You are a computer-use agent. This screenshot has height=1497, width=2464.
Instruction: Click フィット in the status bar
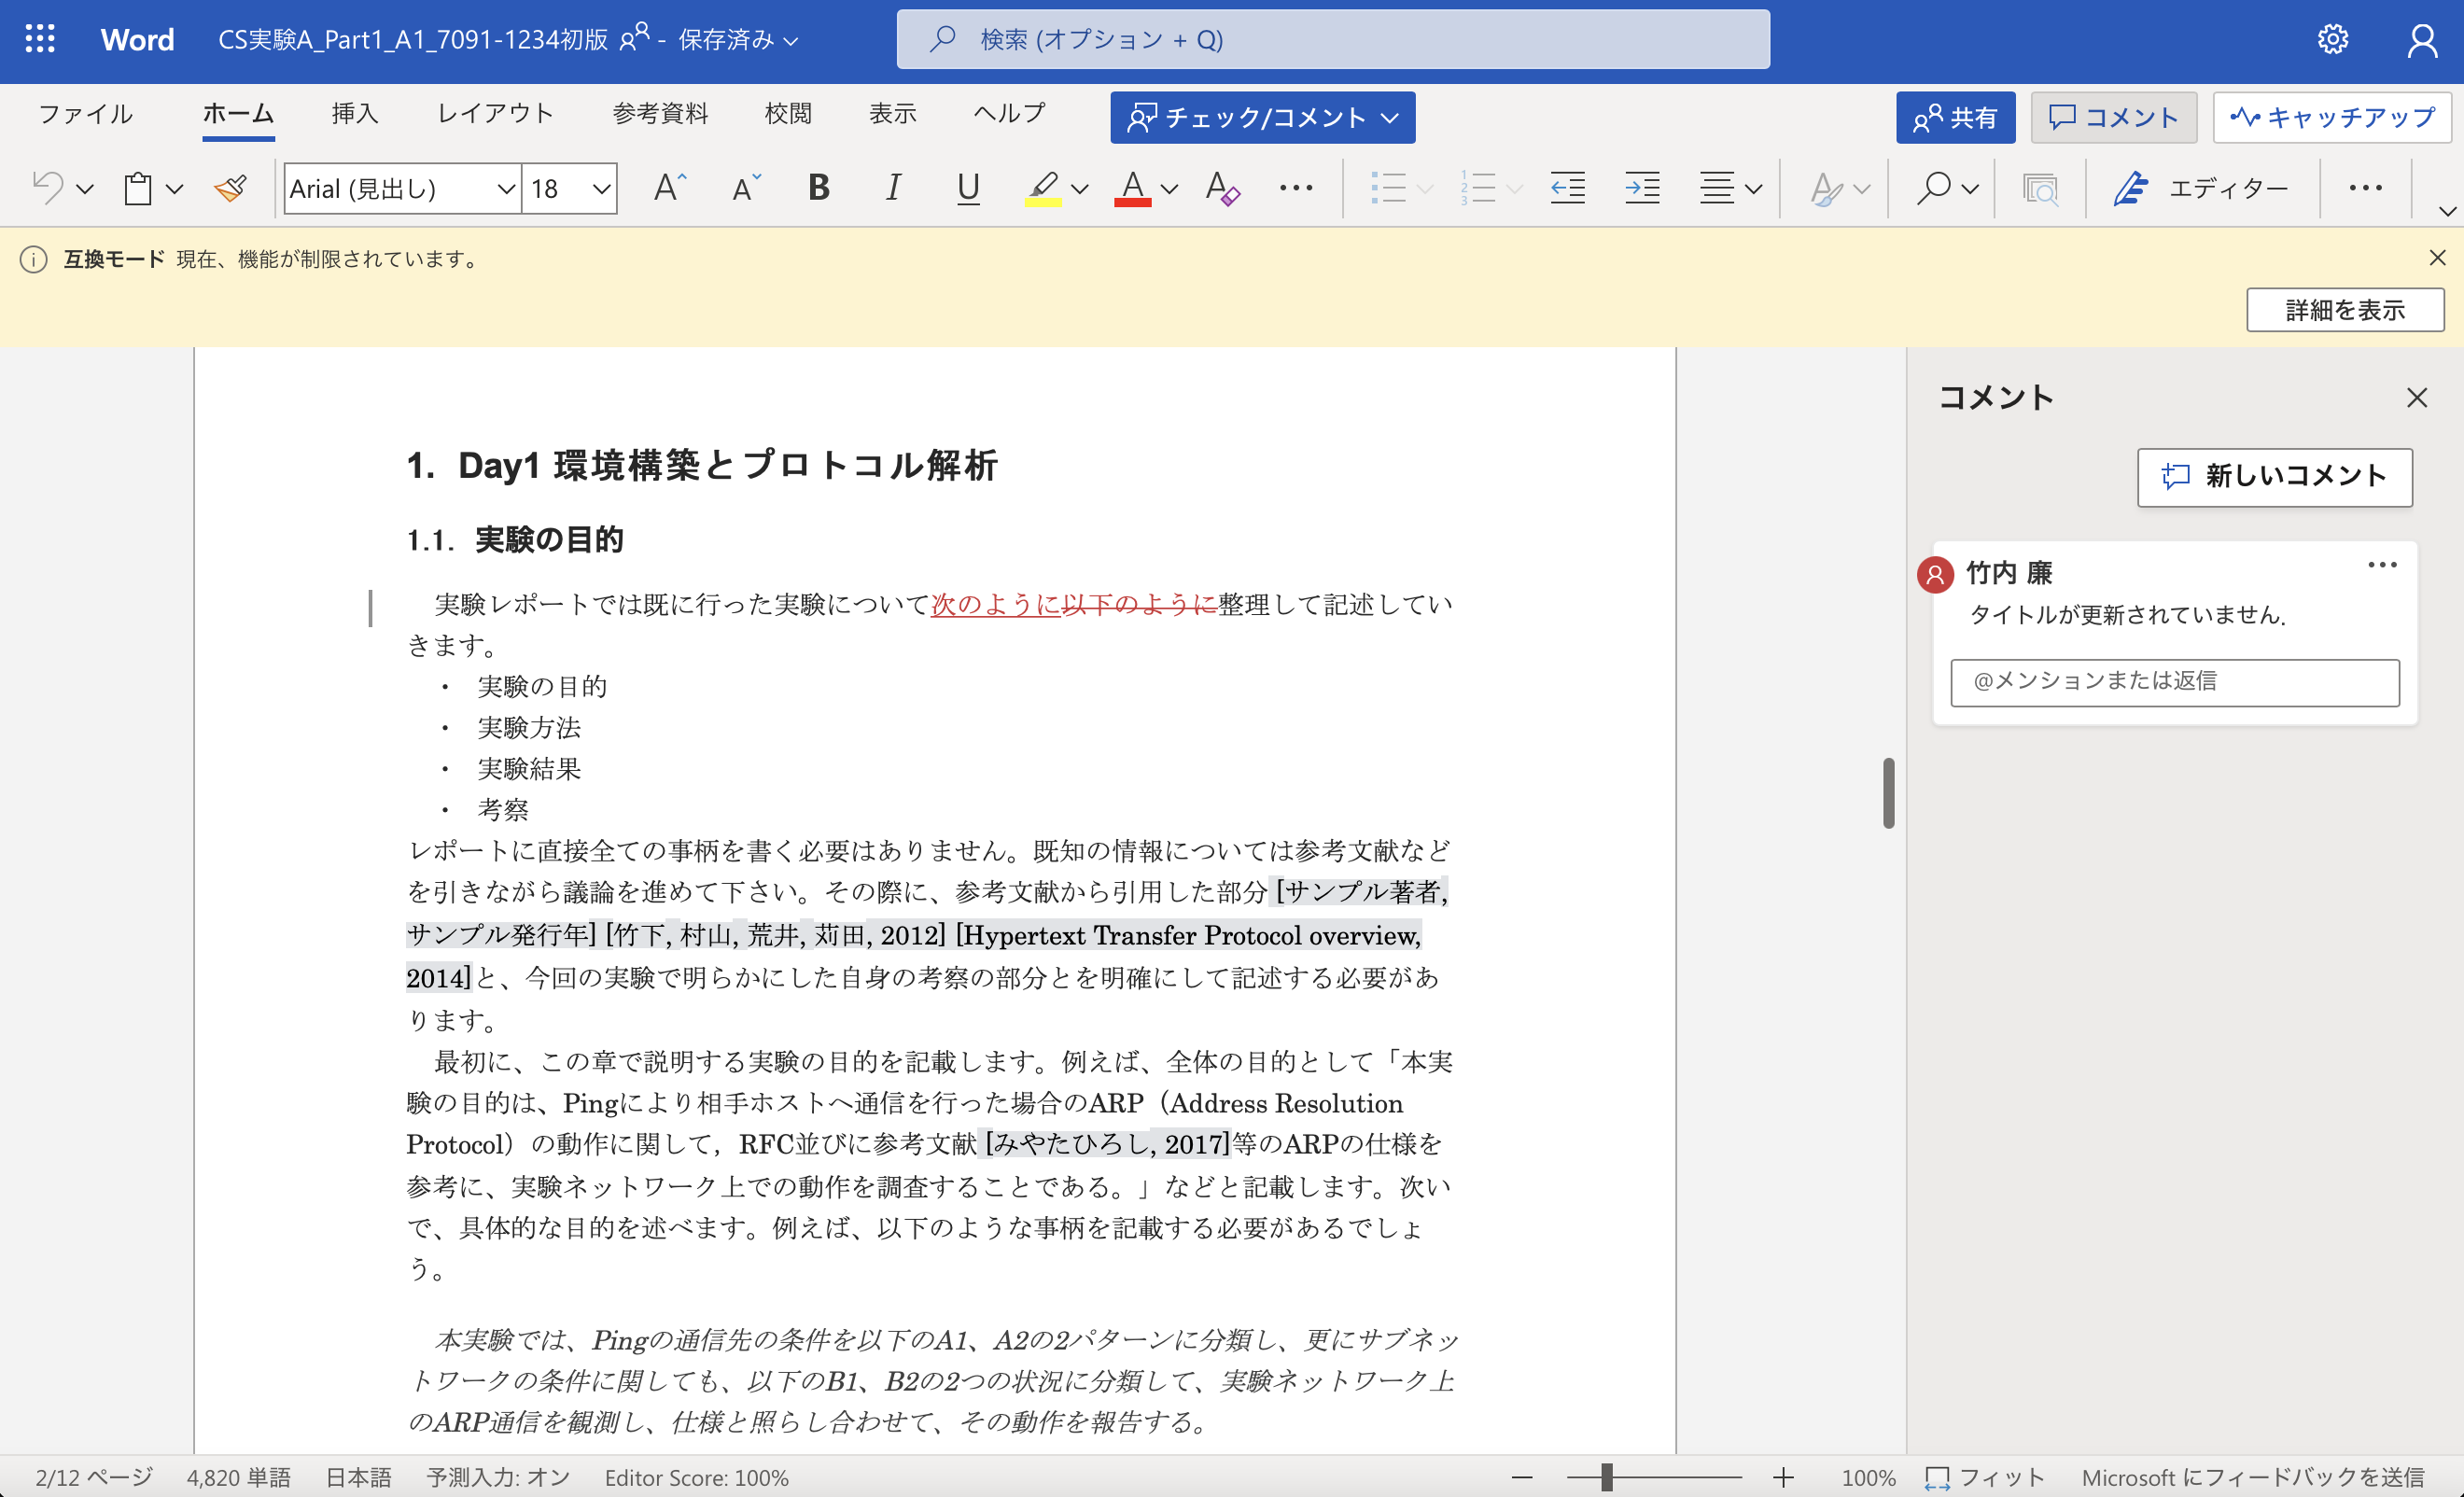point(1985,1477)
